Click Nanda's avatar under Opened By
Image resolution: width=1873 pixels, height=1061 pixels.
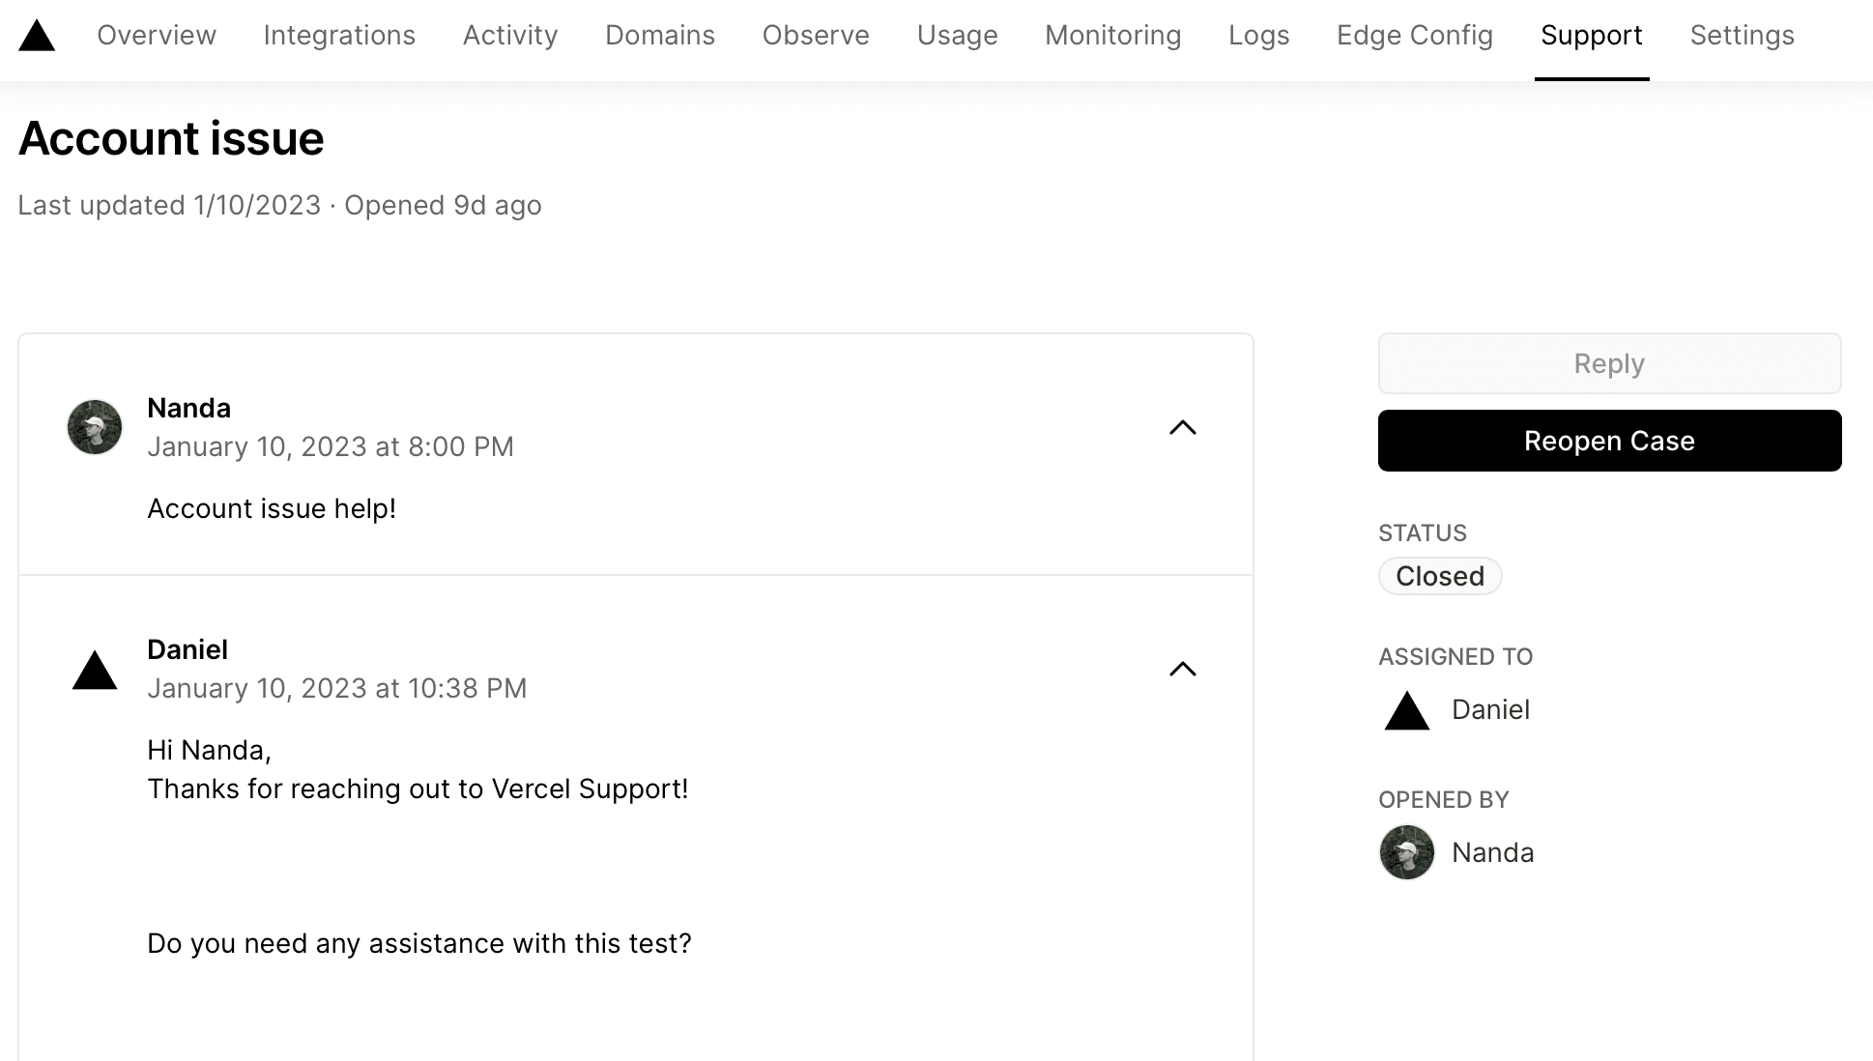pyautogui.click(x=1406, y=852)
